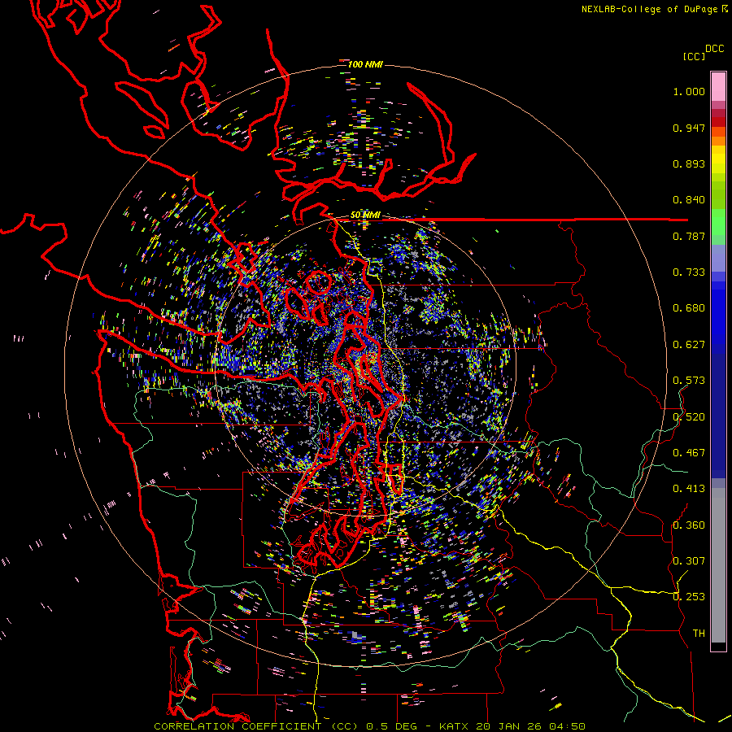
Task: Click the 1.000 value on color scale
Action: click(x=689, y=91)
